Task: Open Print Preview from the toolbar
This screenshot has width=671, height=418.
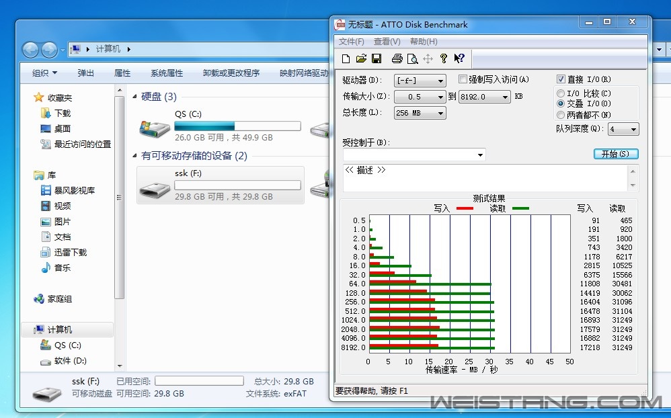Action: [412, 59]
